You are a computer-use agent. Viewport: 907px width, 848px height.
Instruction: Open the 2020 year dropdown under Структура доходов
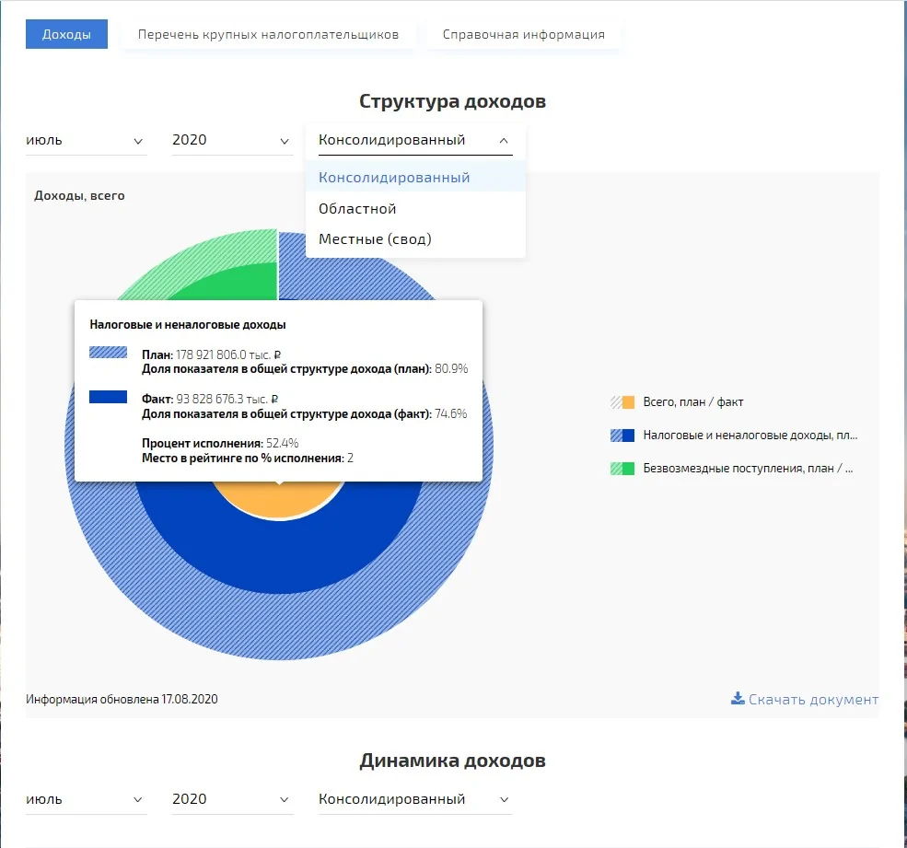pyautogui.click(x=233, y=141)
